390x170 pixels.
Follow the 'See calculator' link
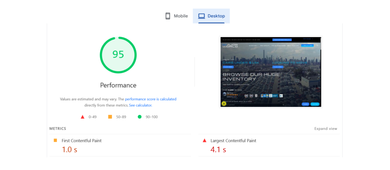click(x=140, y=105)
